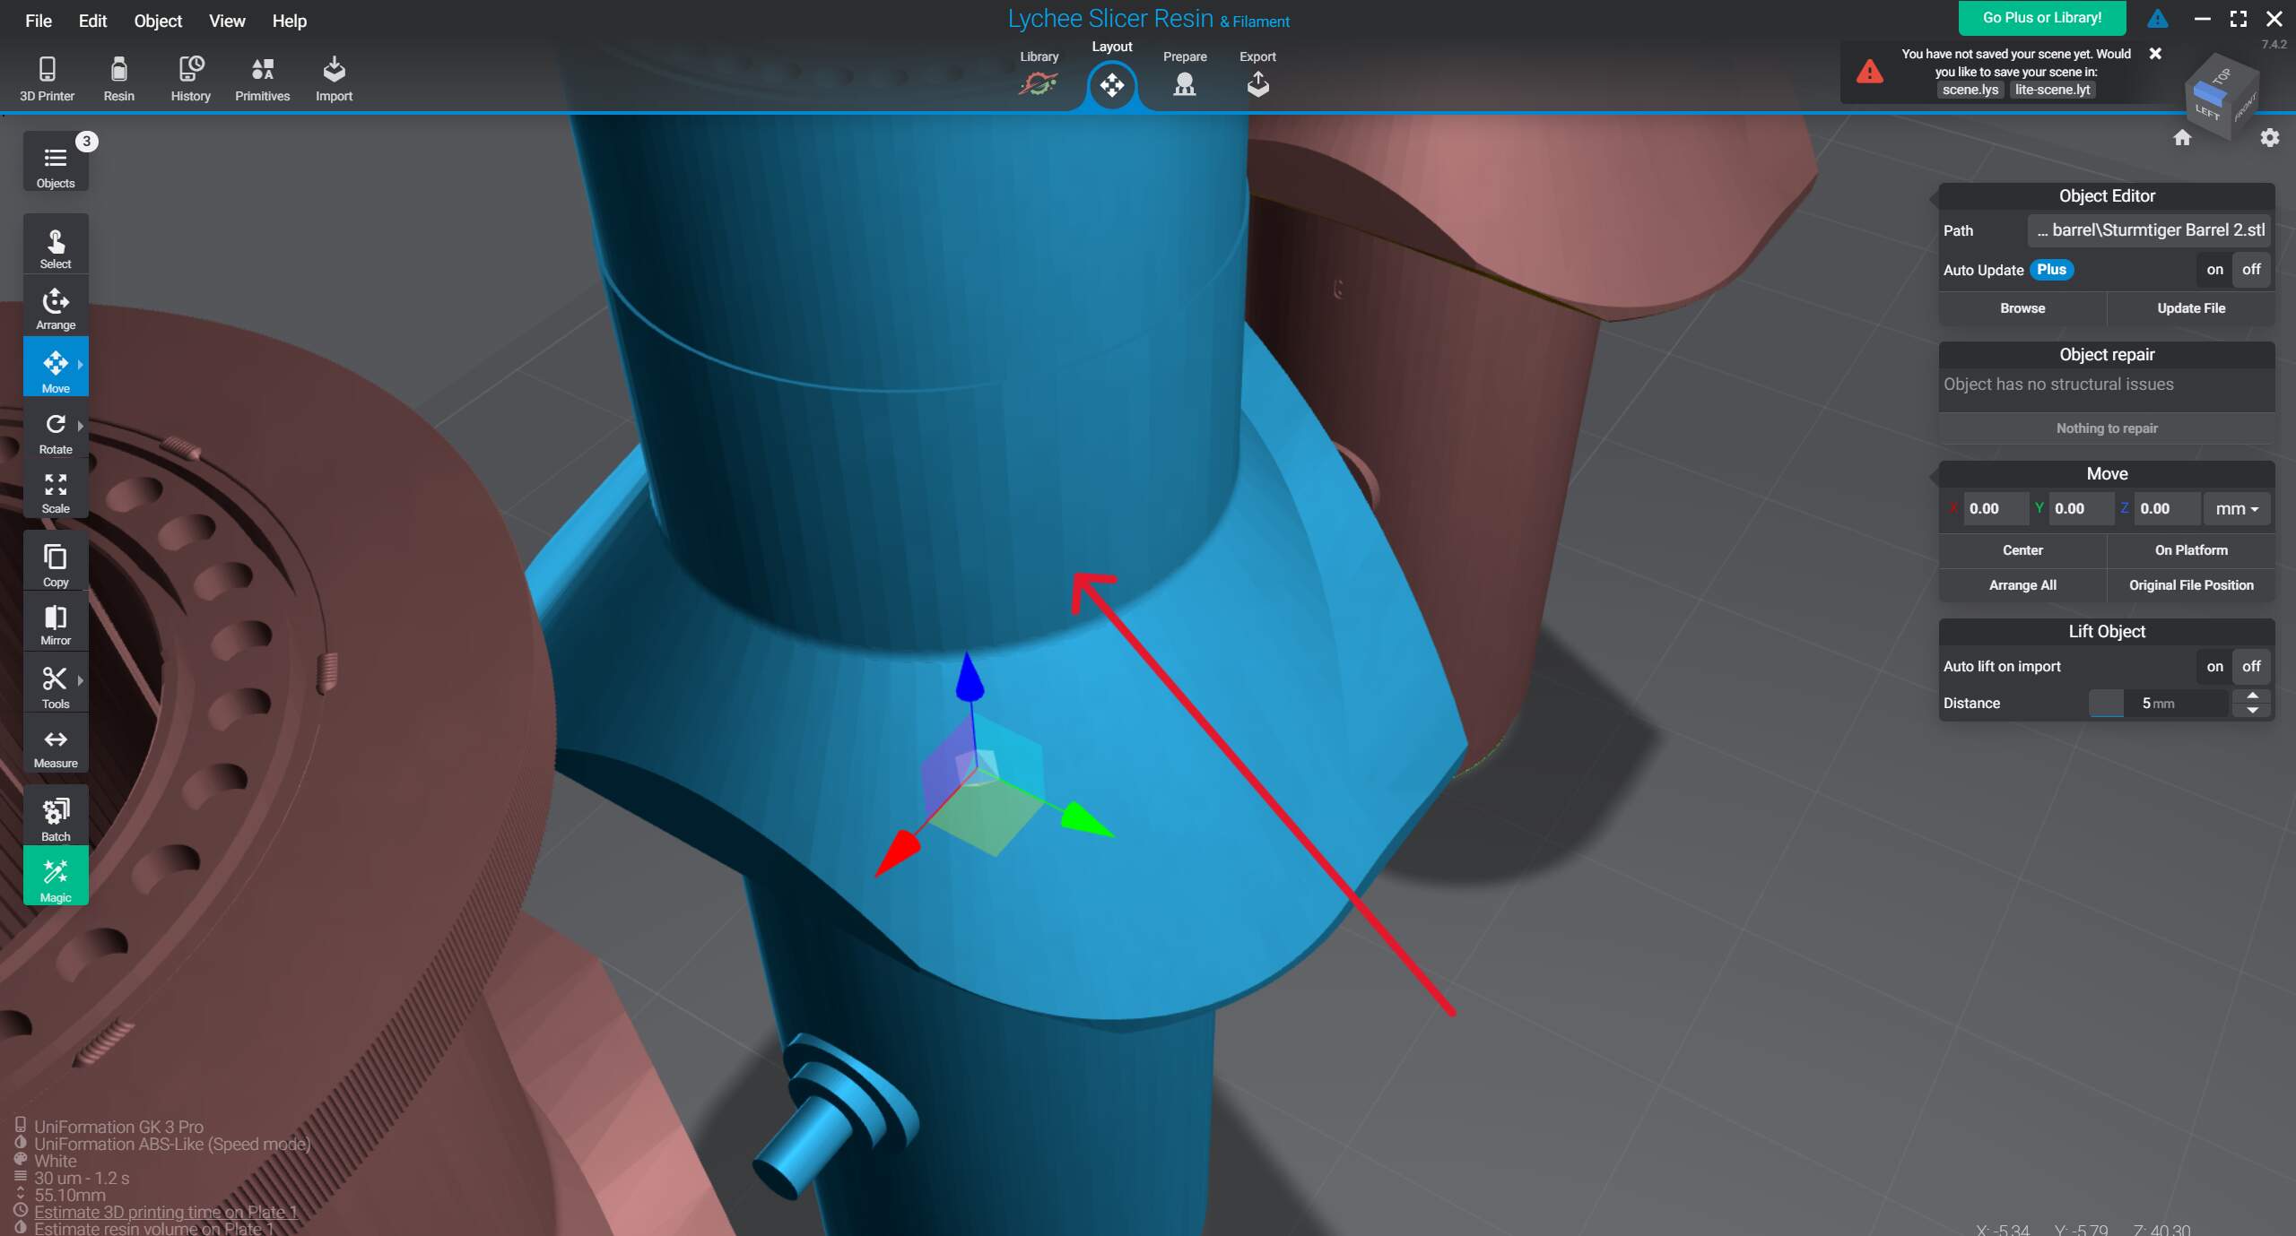The image size is (2296, 1236).
Task: Open the Object menu
Action: click(x=158, y=21)
